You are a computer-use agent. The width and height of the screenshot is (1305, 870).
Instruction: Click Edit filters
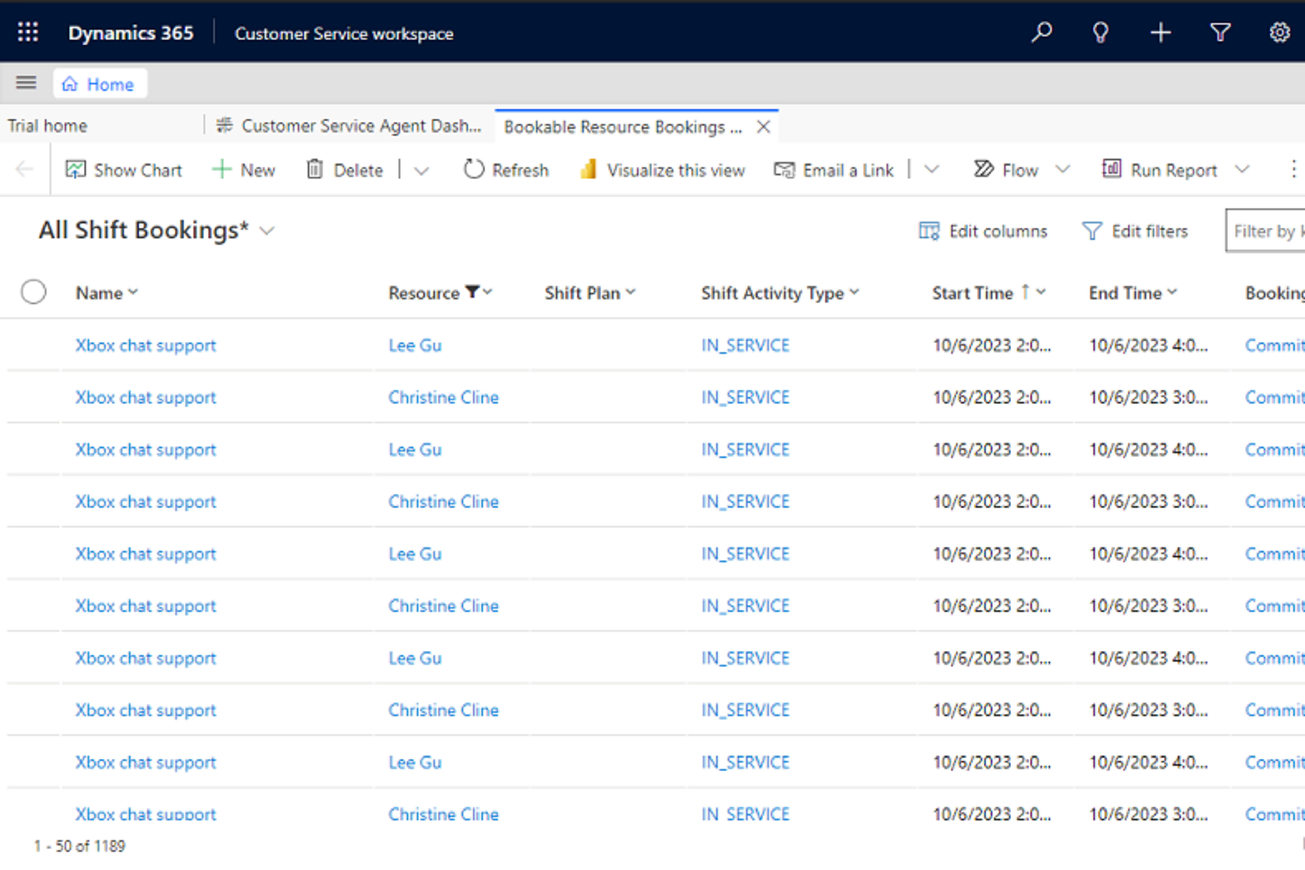1135,231
